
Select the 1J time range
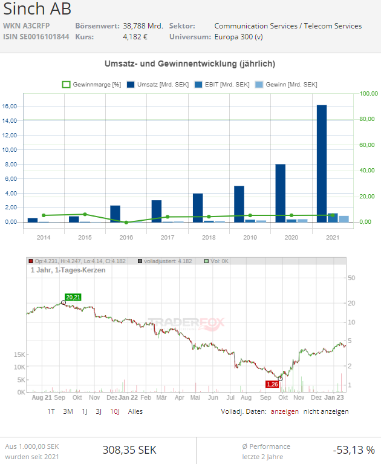pos(85,411)
